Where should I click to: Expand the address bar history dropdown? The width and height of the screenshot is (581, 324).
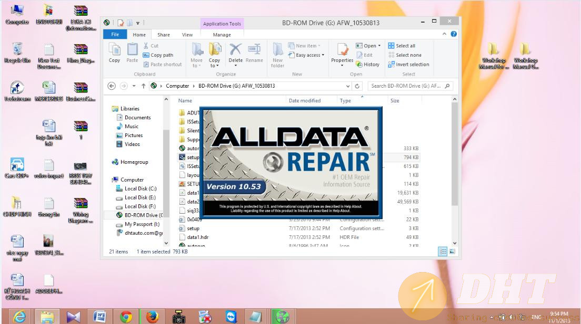[x=348, y=86]
